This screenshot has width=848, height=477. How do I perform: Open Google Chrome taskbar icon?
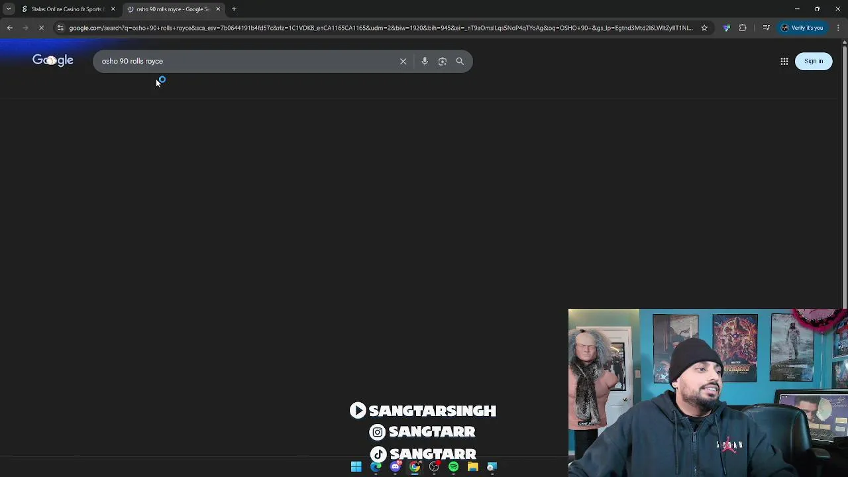pyautogui.click(x=415, y=467)
